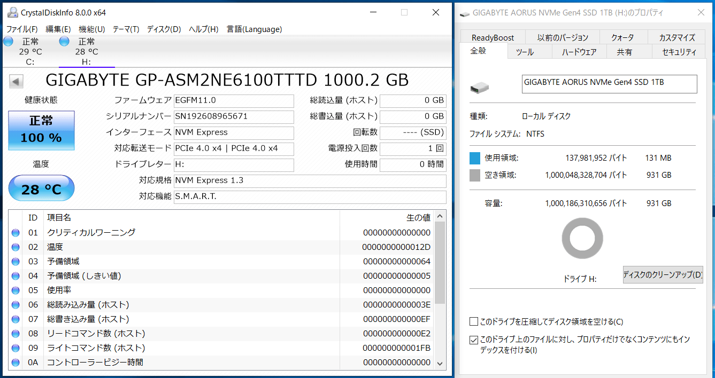Screen dimensions: 715x378
Task: Click the ディスクのクリーンアップ button
Action: point(663,275)
